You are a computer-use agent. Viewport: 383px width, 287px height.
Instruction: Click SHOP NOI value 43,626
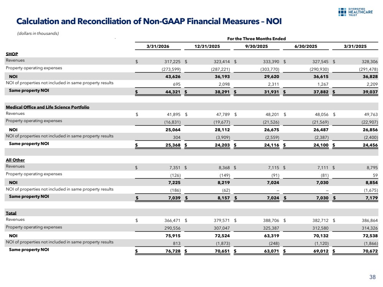pos(173,77)
